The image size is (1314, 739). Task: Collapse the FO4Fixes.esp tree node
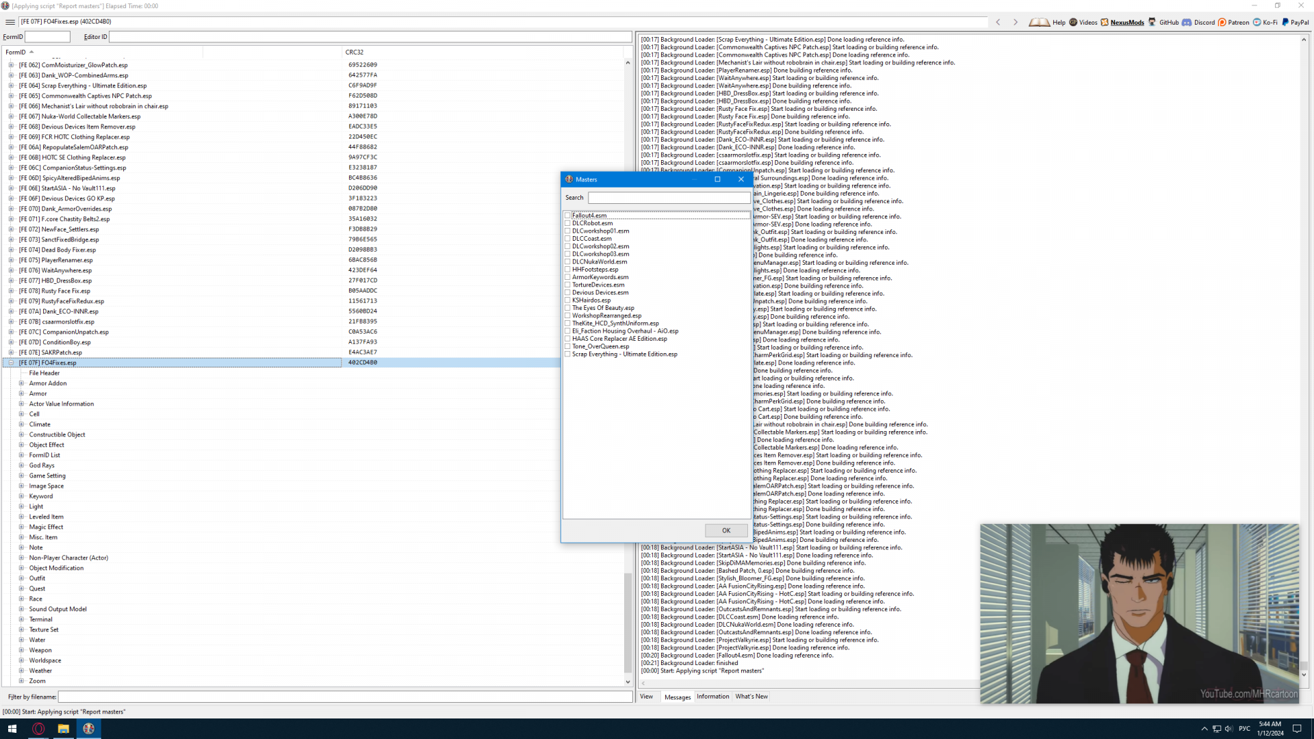pos(11,363)
